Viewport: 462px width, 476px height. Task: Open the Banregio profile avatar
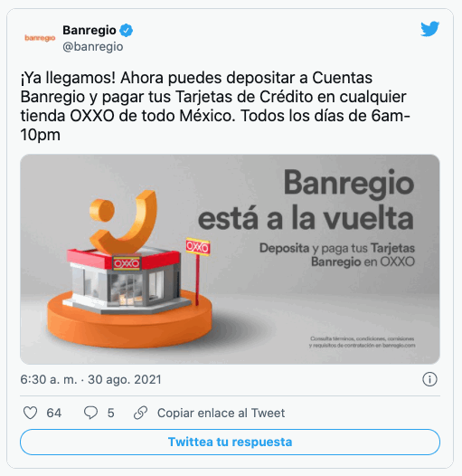click(x=40, y=38)
